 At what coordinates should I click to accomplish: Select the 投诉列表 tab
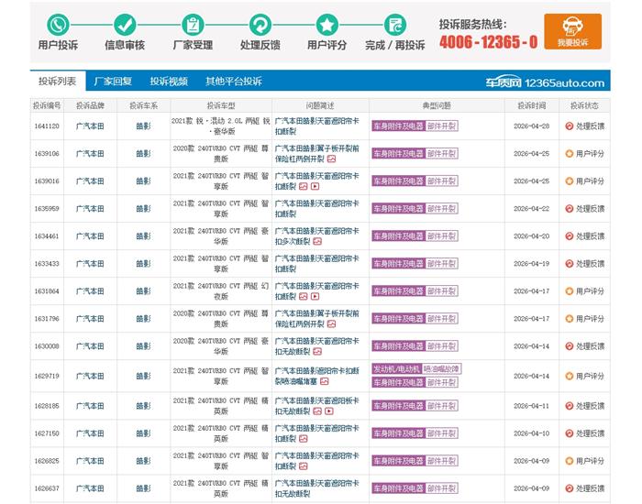(x=57, y=81)
